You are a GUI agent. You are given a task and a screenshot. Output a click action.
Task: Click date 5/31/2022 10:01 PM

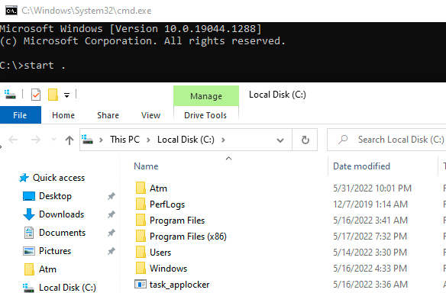click(x=373, y=188)
